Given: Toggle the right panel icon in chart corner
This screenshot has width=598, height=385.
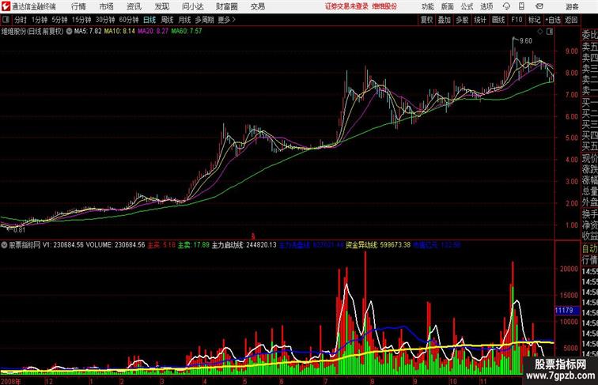Looking at the screenshot, I should pyautogui.click(x=550, y=32).
